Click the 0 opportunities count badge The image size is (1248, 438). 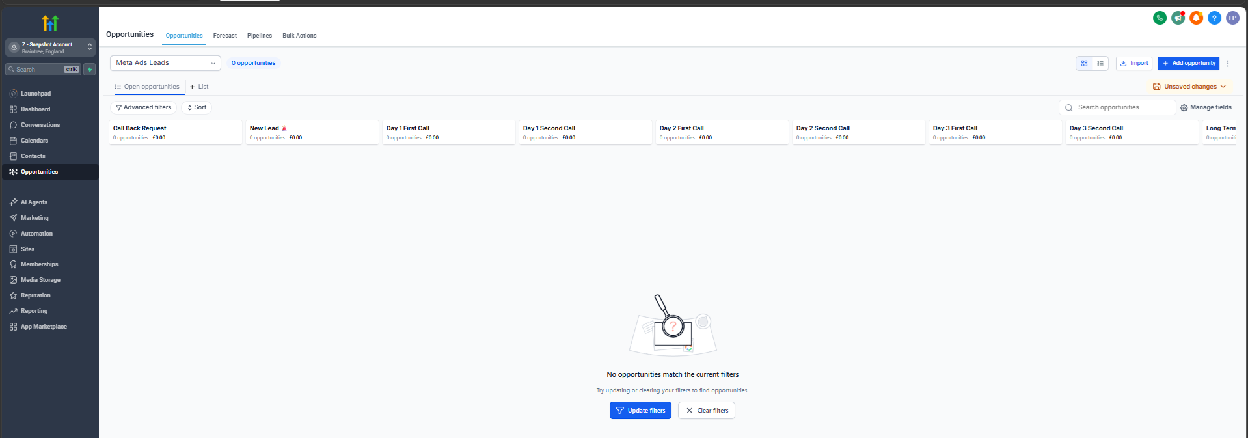[x=254, y=63]
